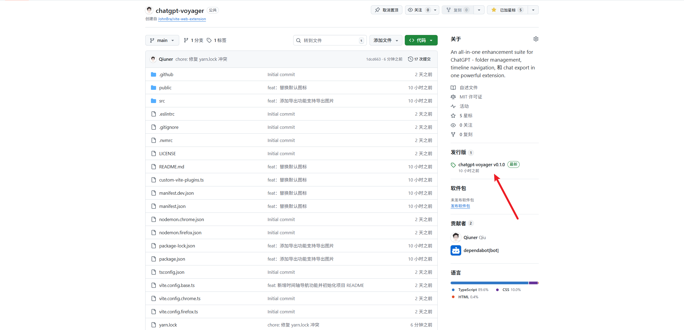
Task: Open the 1 branch (分支) link
Action: pos(194,40)
